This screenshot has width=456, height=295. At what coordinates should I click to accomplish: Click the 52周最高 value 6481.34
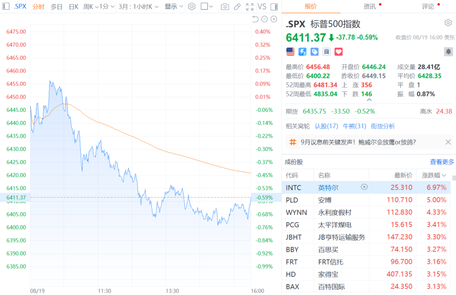click(x=325, y=85)
